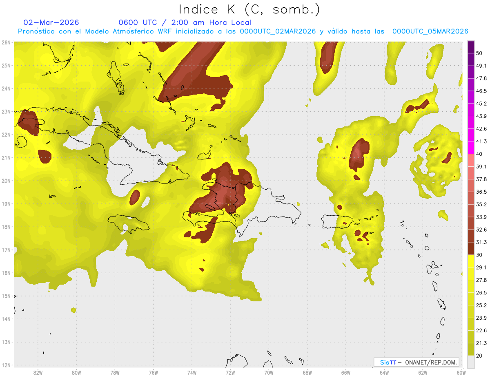Click the '70W' longitude label
The width and height of the screenshot is (490, 378).
pyautogui.click(x=269, y=372)
